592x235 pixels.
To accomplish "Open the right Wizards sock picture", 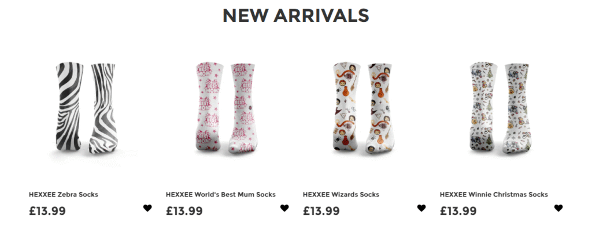I will [379, 108].
